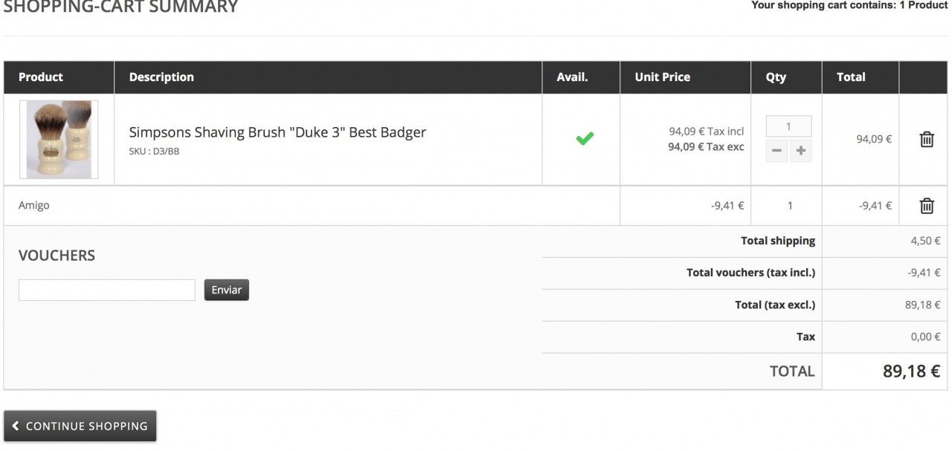The image size is (952, 451).
Task: Open the shaving brush product thumbnail
Action: click(x=59, y=140)
